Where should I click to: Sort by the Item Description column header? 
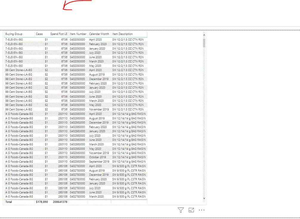(x=123, y=34)
